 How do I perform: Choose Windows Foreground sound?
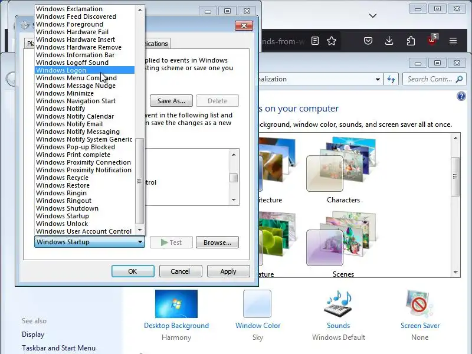(84, 24)
